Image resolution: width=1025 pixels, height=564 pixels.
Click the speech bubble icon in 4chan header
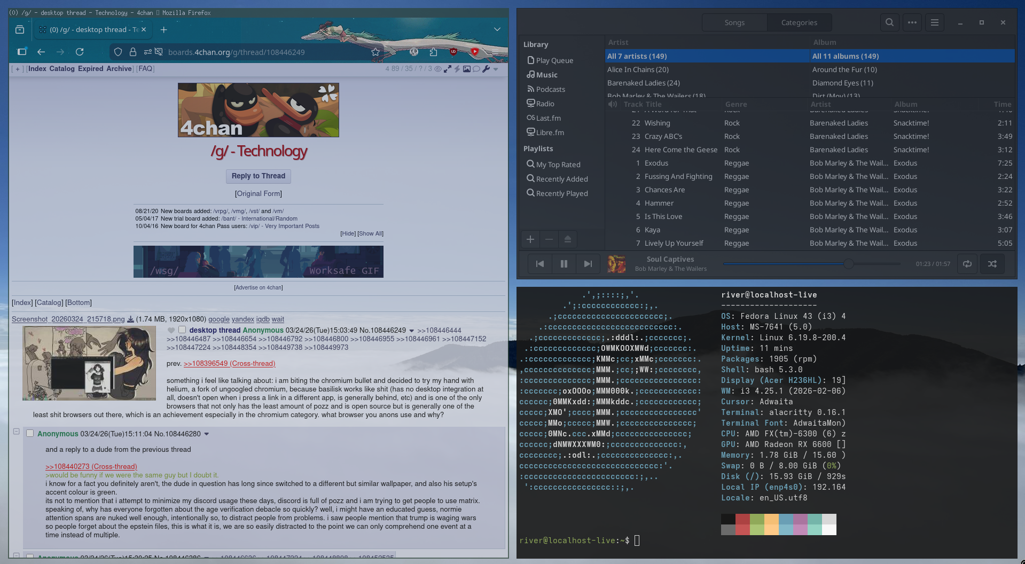tap(476, 69)
